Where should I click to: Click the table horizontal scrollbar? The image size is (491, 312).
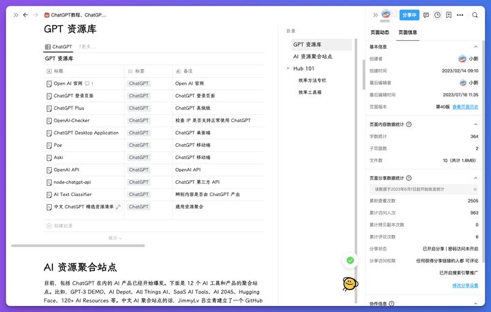[78, 246]
